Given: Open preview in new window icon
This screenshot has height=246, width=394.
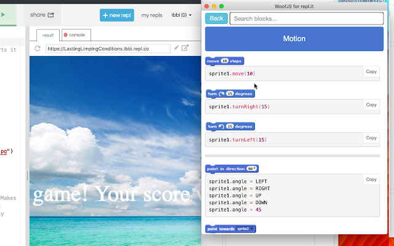Looking at the screenshot, I should click(x=185, y=48).
